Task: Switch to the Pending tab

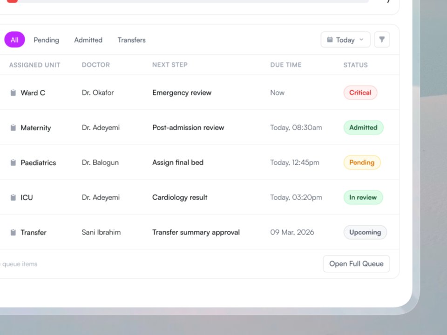Action: click(x=46, y=40)
